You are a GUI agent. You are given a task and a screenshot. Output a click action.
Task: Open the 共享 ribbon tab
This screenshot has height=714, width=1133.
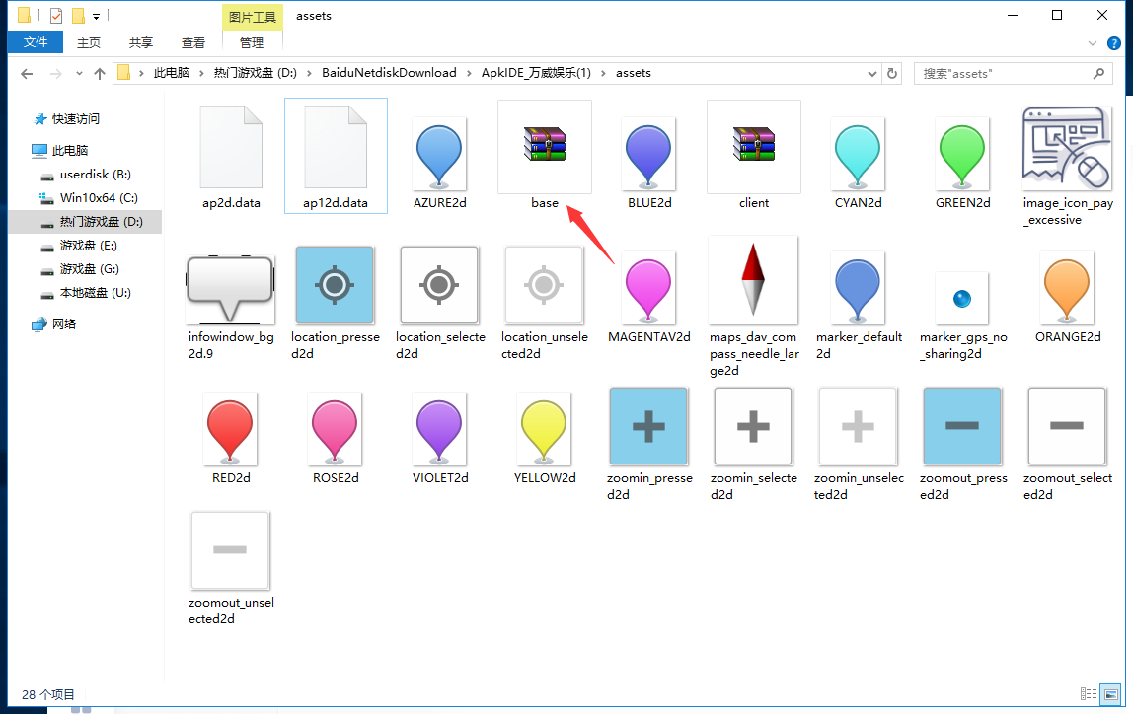click(141, 42)
